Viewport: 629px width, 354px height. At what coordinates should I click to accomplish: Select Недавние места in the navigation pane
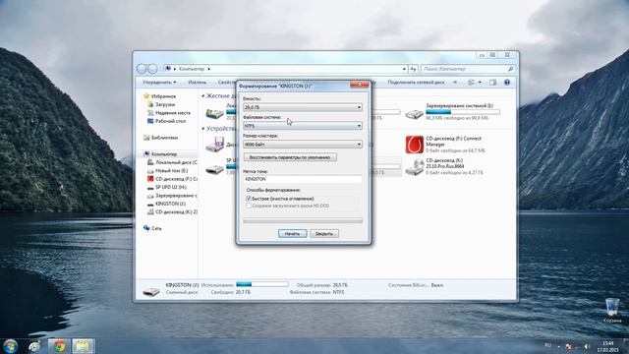pos(173,113)
